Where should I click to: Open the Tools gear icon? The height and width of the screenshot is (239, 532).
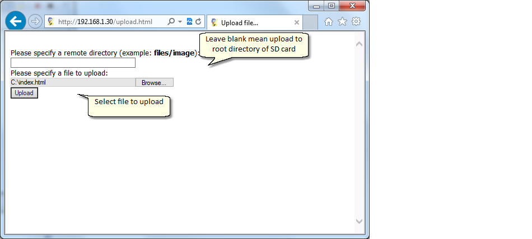click(x=356, y=22)
